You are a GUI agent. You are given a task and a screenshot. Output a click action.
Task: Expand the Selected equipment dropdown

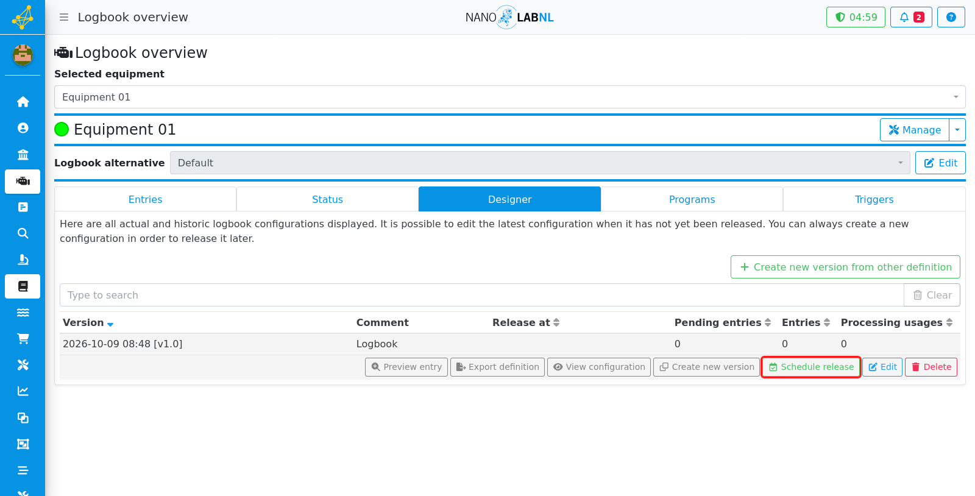pyautogui.click(x=509, y=97)
